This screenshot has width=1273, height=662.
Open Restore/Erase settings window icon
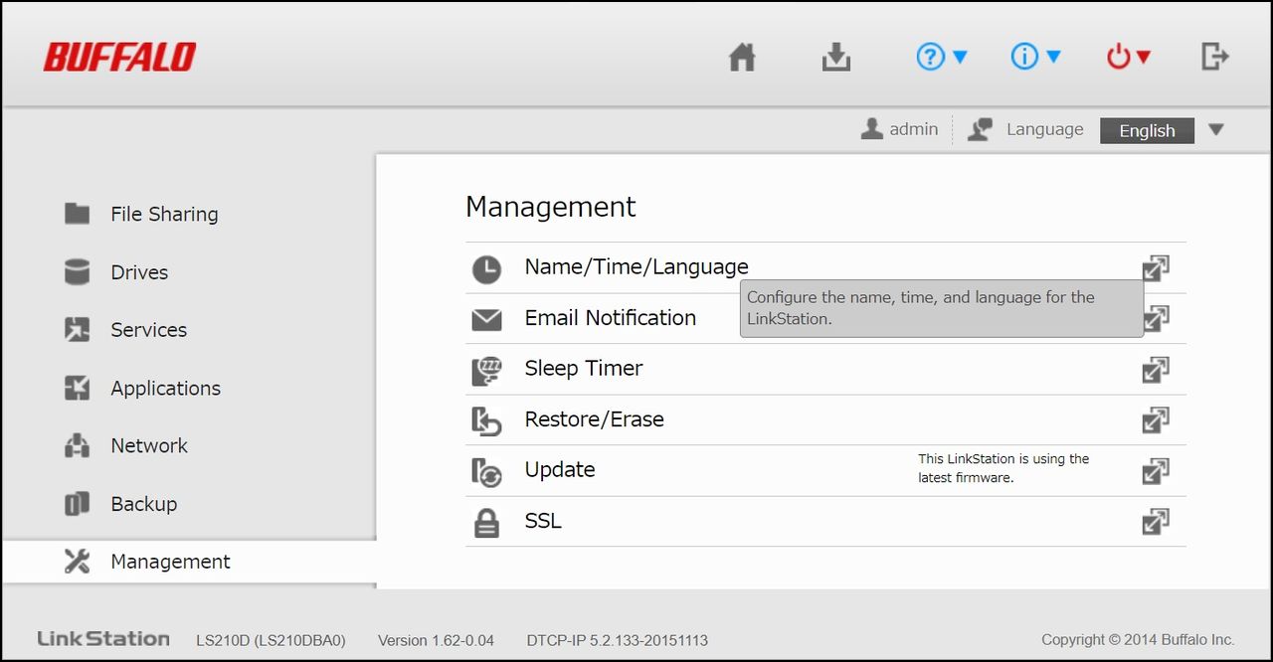pos(1155,420)
